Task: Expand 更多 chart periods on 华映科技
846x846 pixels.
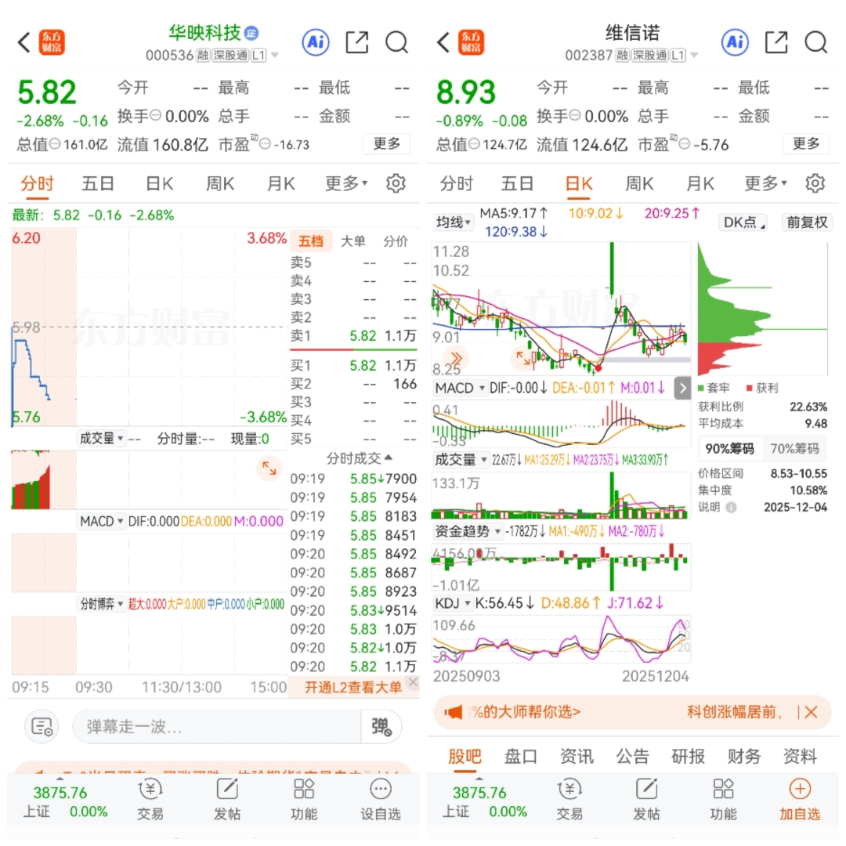Action: [346, 183]
